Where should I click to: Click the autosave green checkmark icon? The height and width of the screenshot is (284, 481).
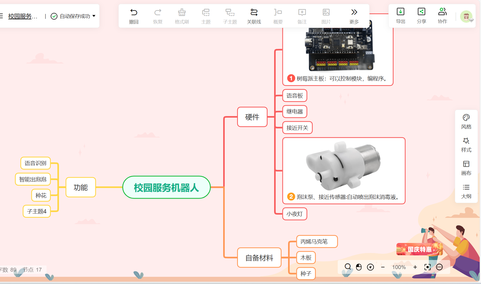[x=54, y=16]
